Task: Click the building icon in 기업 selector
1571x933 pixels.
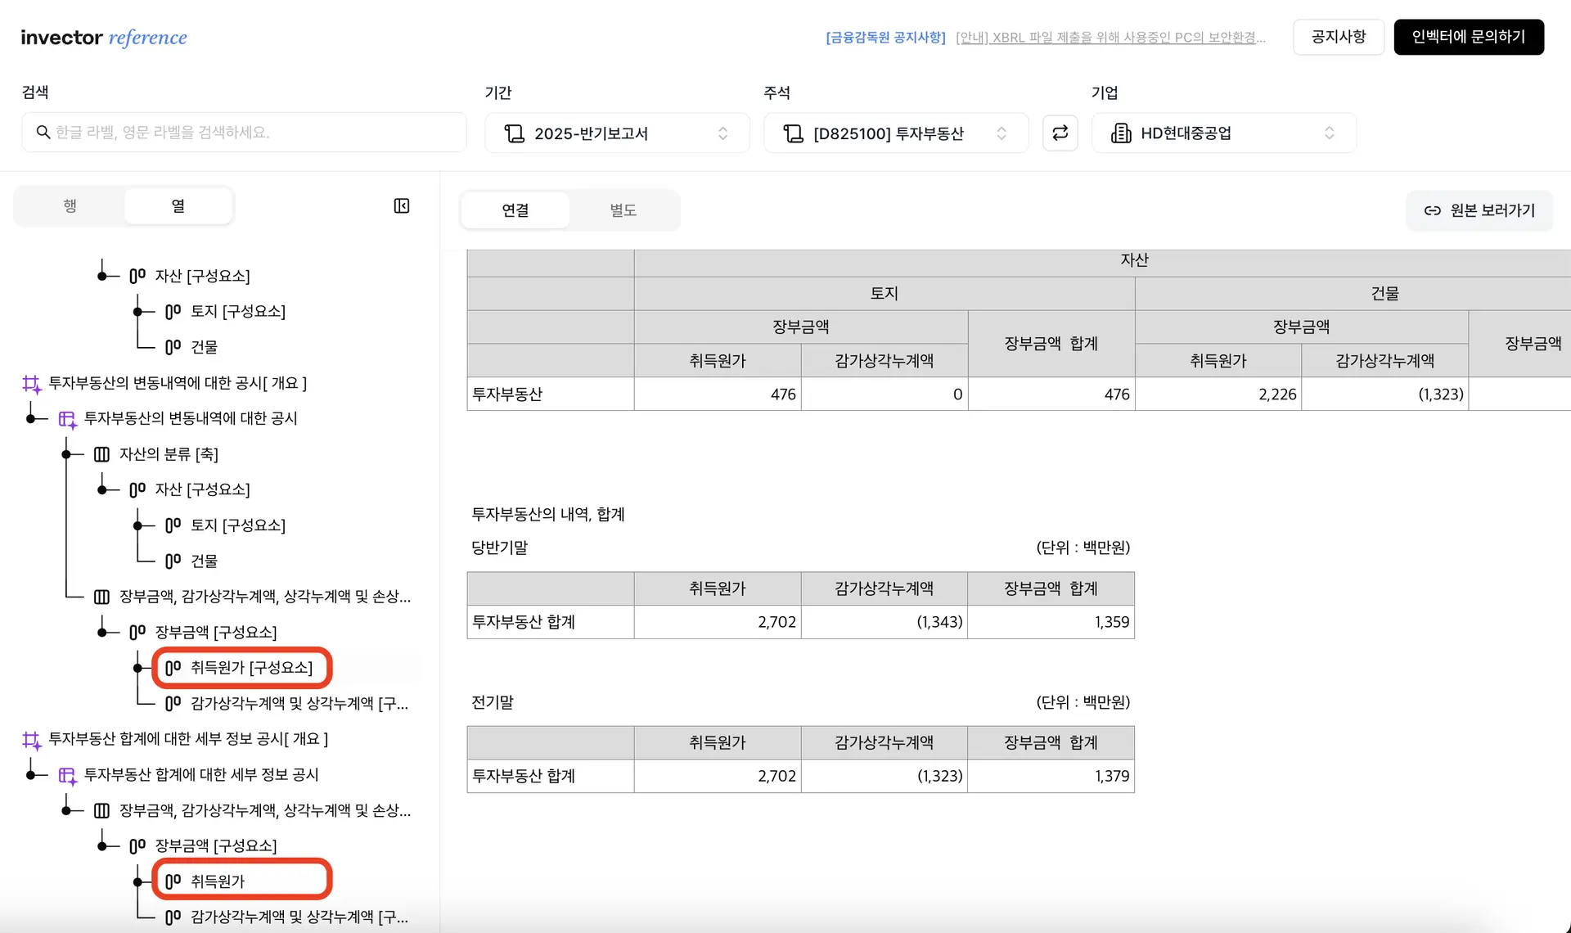Action: pos(1121,133)
